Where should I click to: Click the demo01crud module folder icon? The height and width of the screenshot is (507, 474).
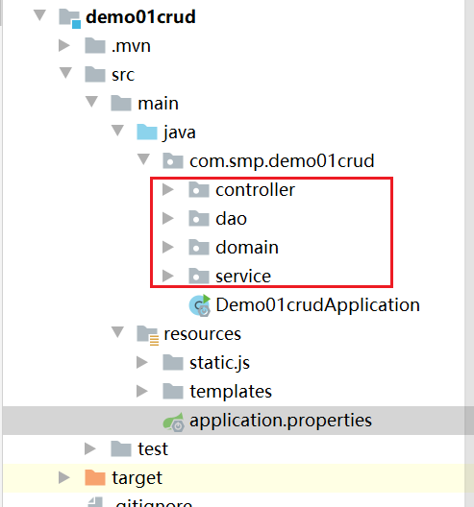[x=69, y=18]
